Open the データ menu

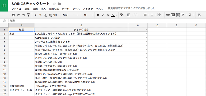click(x=65, y=9)
